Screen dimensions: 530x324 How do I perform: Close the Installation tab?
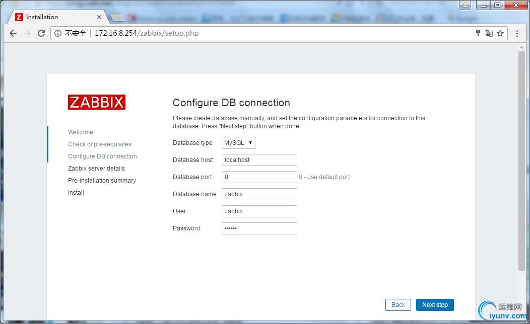(x=99, y=17)
